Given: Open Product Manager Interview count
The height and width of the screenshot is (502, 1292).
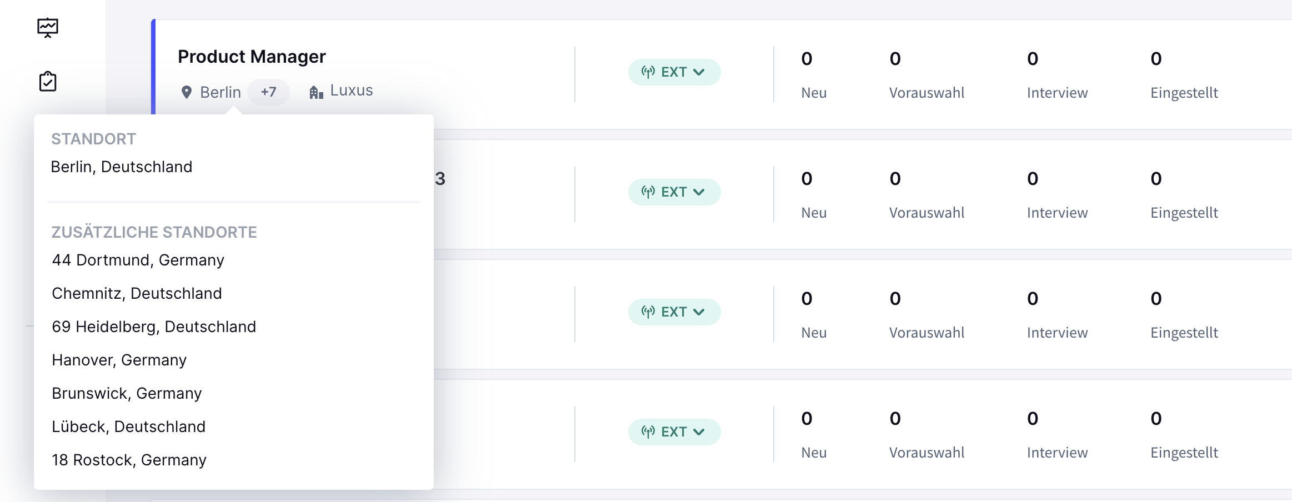Looking at the screenshot, I should [1033, 59].
